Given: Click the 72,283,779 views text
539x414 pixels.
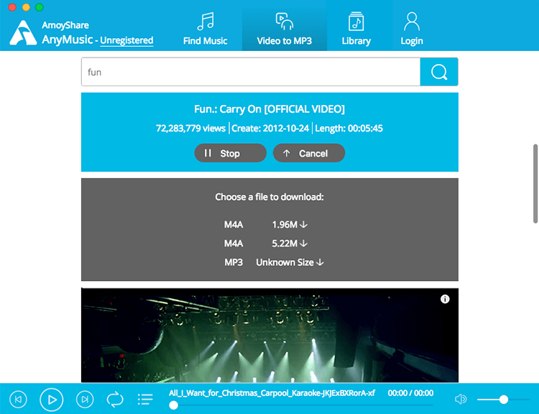Looking at the screenshot, I should [190, 128].
